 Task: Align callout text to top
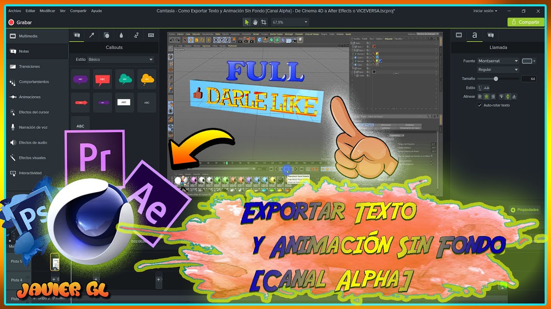[x=501, y=97]
